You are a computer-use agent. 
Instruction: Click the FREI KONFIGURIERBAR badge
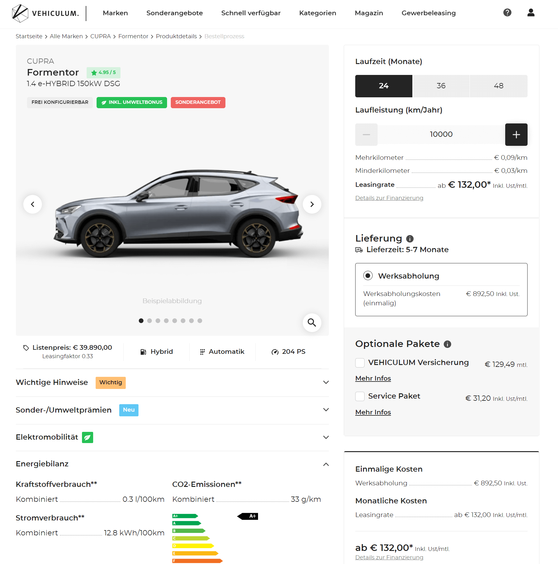[x=60, y=103]
